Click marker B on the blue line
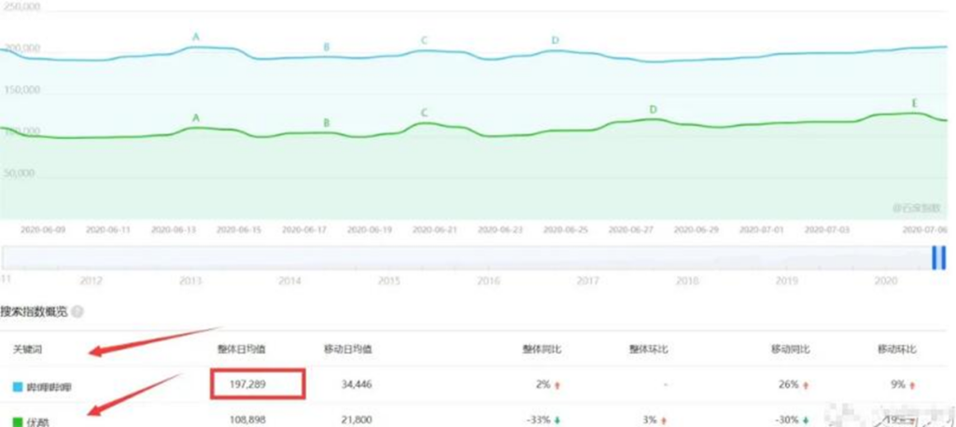The width and height of the screenshot is (956, 427). [x=326, y=48]
